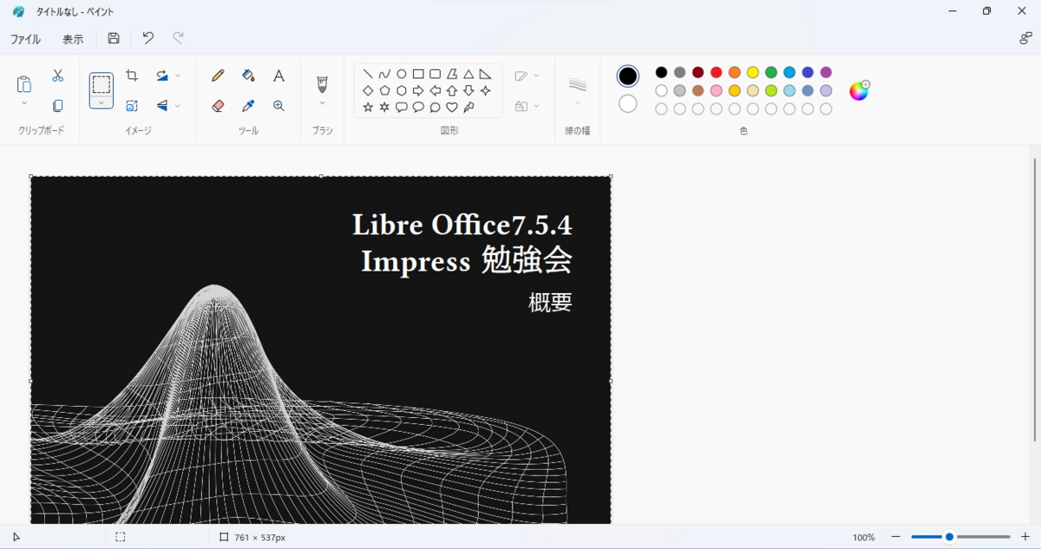
Task: Select the Fill bucket tool
Action: [x=248, y=75]
